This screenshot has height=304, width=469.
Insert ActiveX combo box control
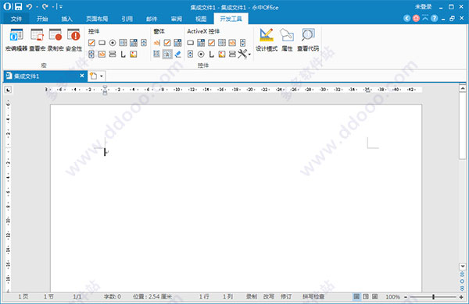[201, 43]
